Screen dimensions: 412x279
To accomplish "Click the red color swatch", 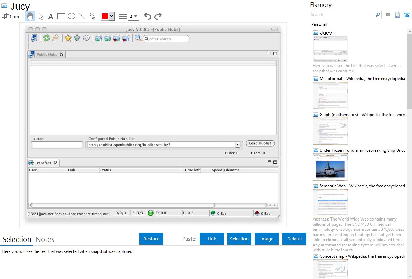I will [105, 16].
